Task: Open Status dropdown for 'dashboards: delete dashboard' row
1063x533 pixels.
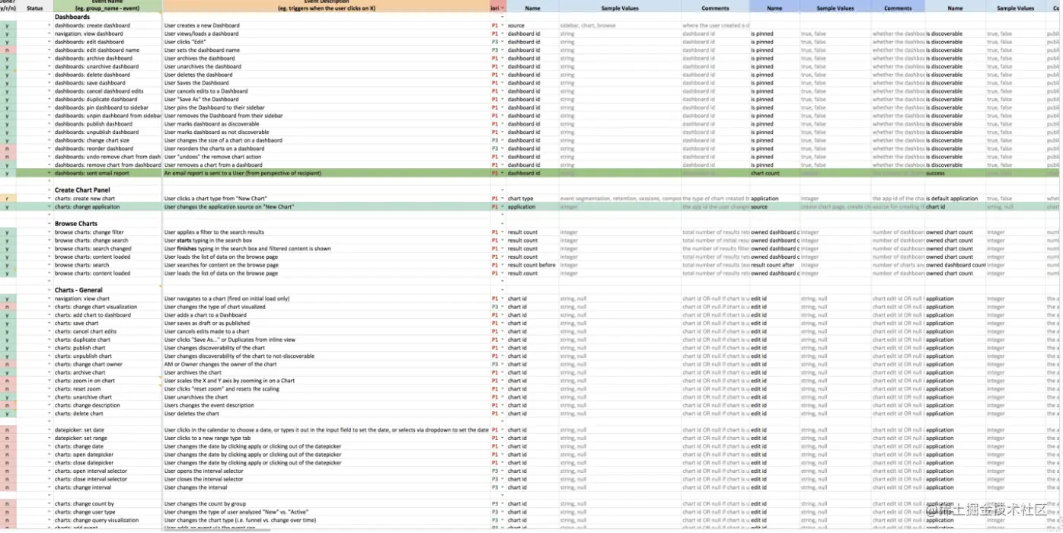Action: click(x=49, y=75)
